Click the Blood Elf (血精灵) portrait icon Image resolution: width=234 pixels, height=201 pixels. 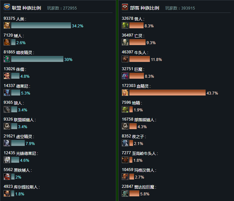(125, 93)
